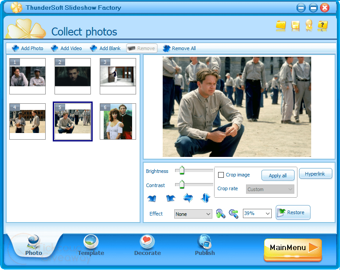Rotate image counterclockwise with left arrow icon

pyautogui.click(x=152, y=198)
